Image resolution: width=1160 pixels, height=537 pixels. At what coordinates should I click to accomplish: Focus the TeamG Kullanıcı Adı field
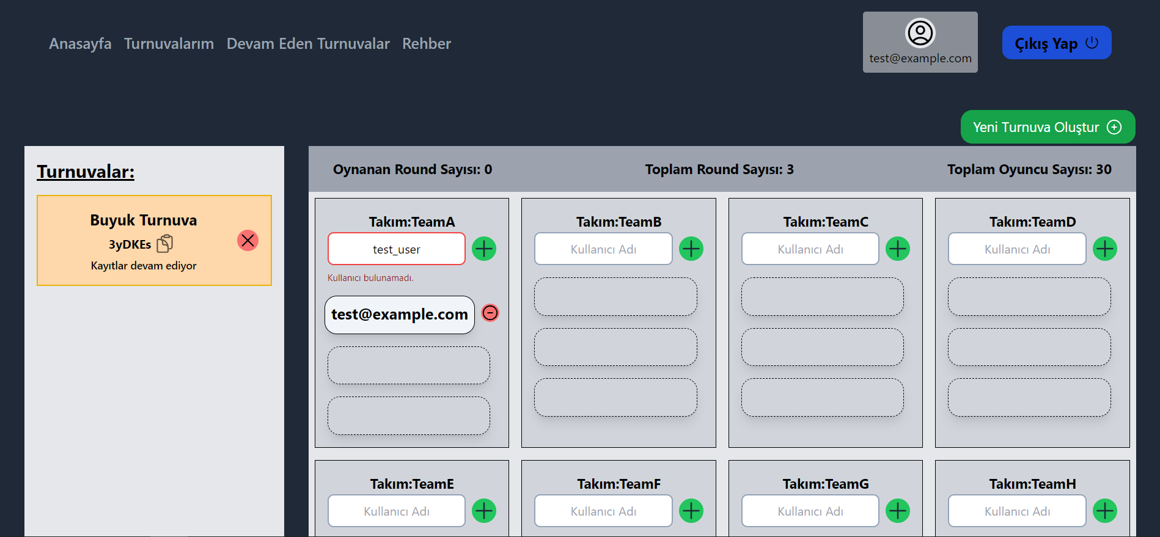point(810,511)
